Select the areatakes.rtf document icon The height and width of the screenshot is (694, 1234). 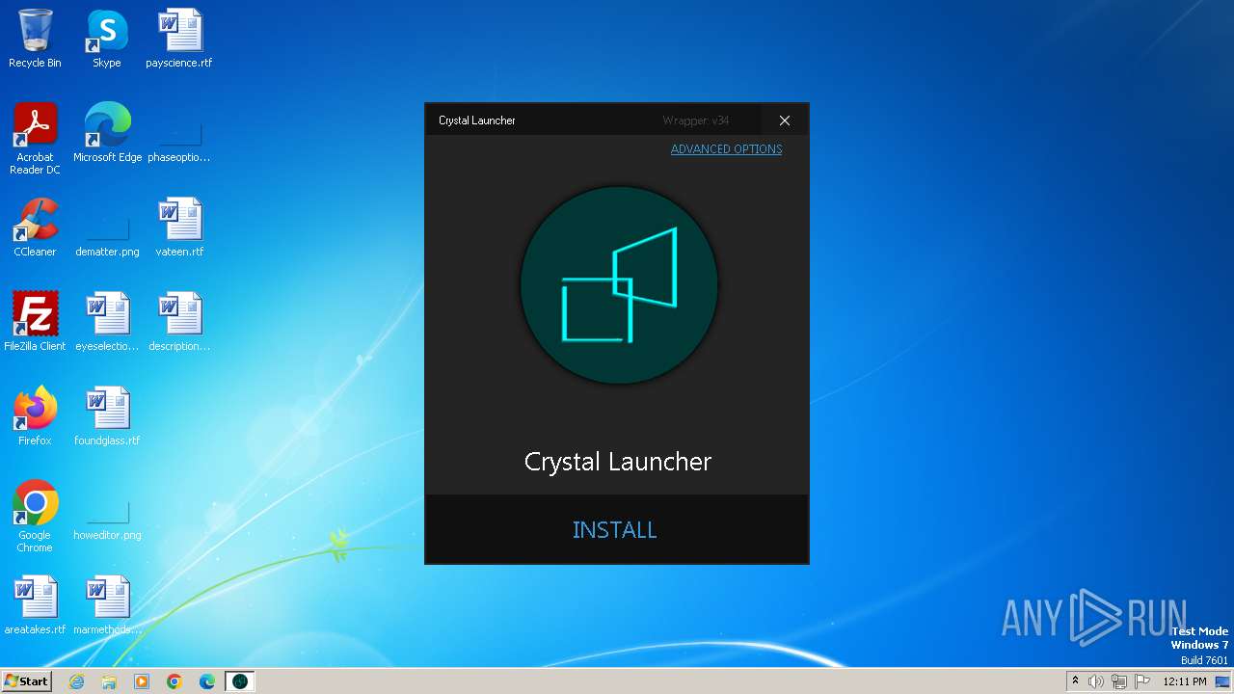(35, 605)
